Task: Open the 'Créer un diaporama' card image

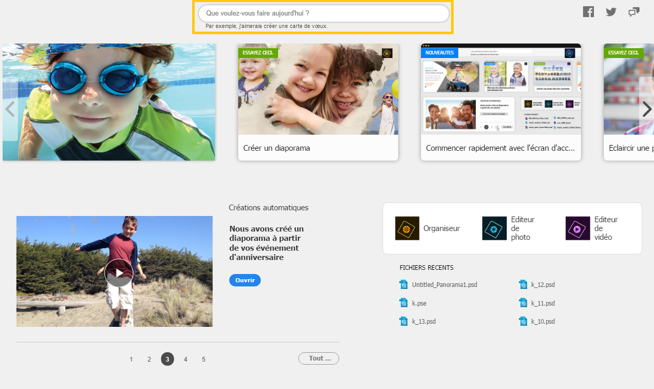Action: [x=318, y=89]
